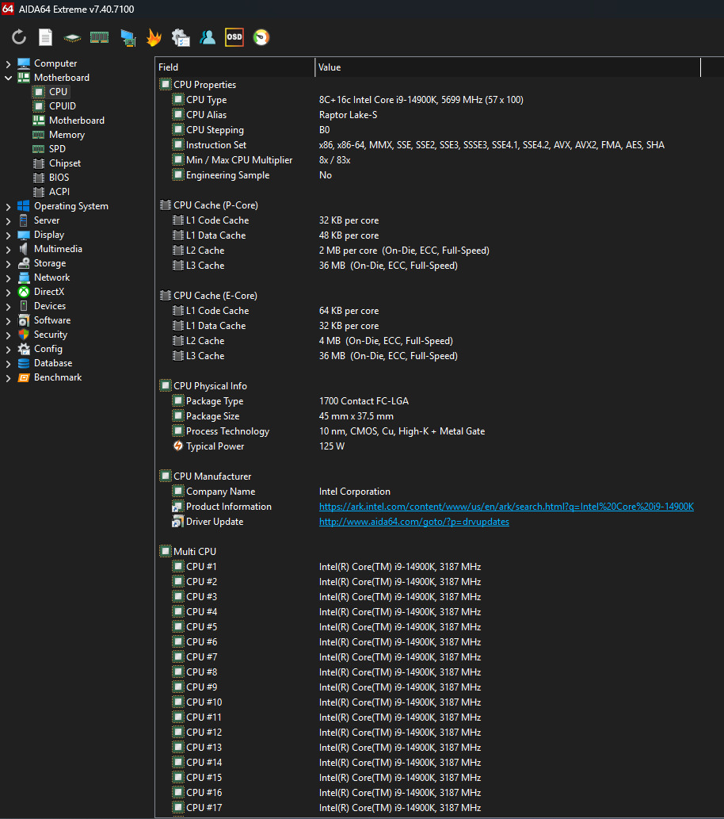Click the Benchmark category icon
The width and height of the screenshot is (724, 819).
point(24,377)
